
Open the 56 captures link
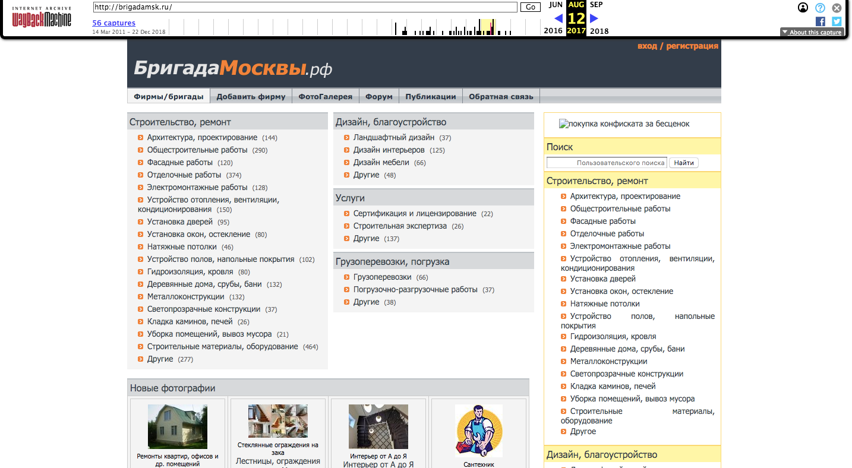(x=113, y=23)
